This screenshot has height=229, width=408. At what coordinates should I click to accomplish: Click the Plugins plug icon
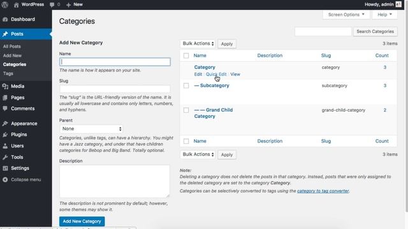5,134
